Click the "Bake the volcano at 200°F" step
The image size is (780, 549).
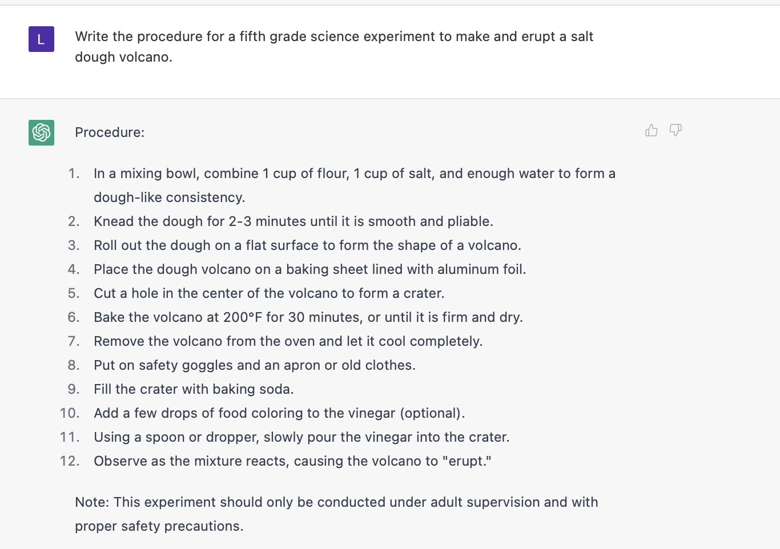pos(308,317)
